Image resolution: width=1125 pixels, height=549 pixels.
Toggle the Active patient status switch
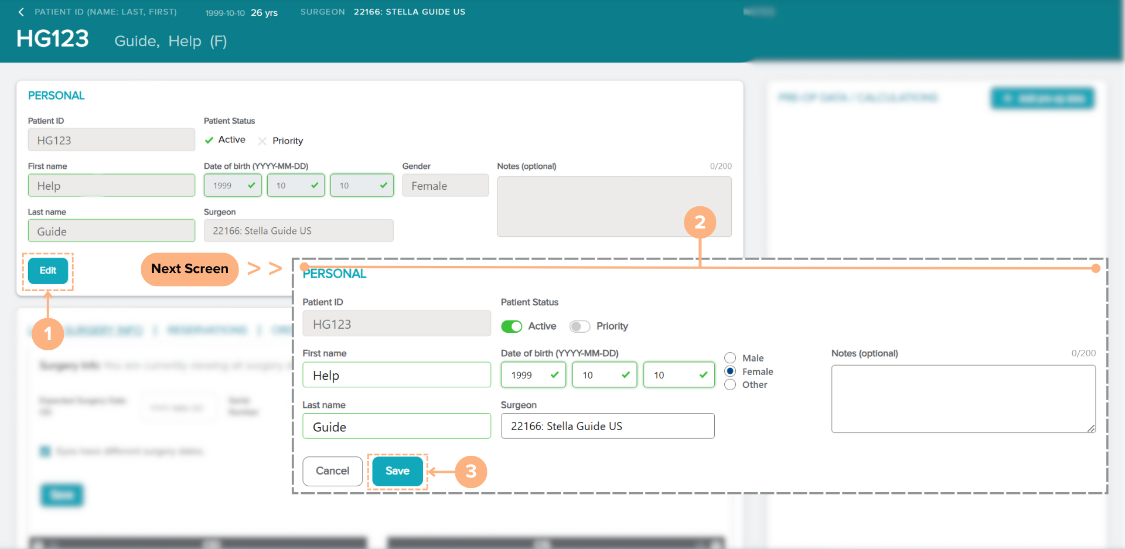tap(512, 326)
